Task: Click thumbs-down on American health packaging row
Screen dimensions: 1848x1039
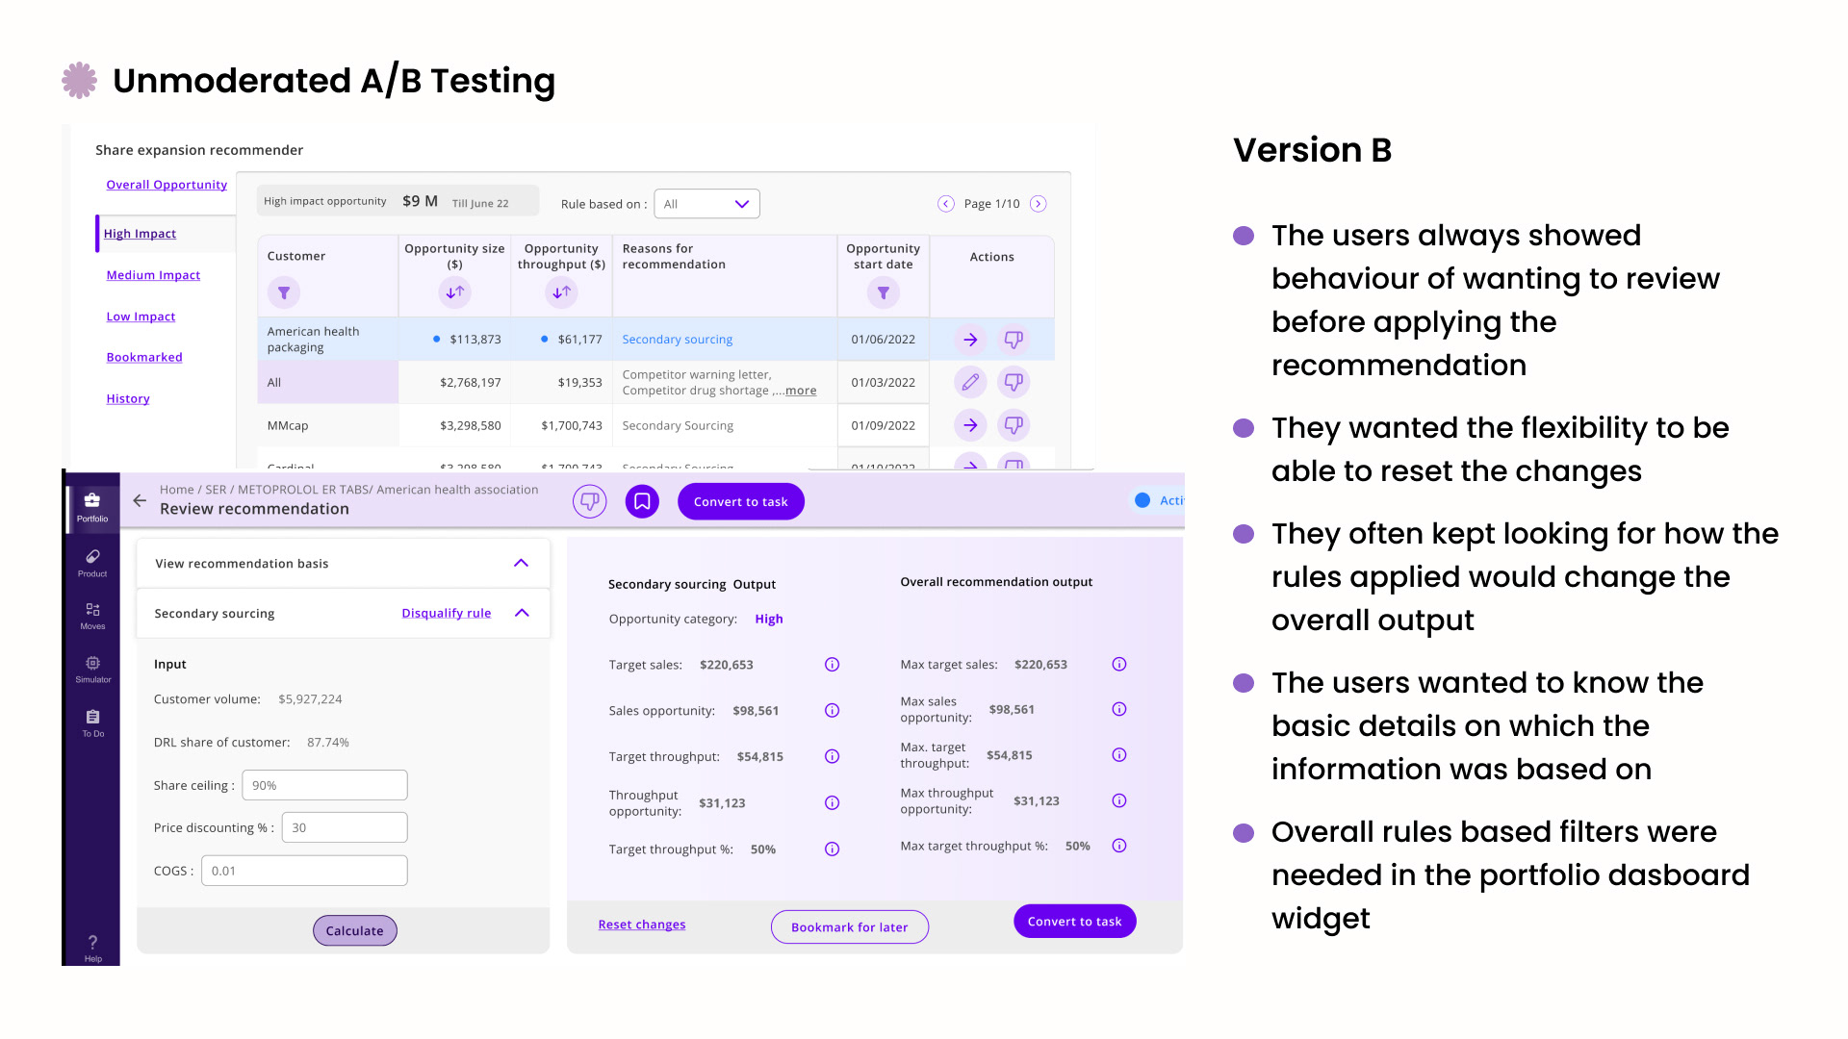Action: pos(1014,340)
